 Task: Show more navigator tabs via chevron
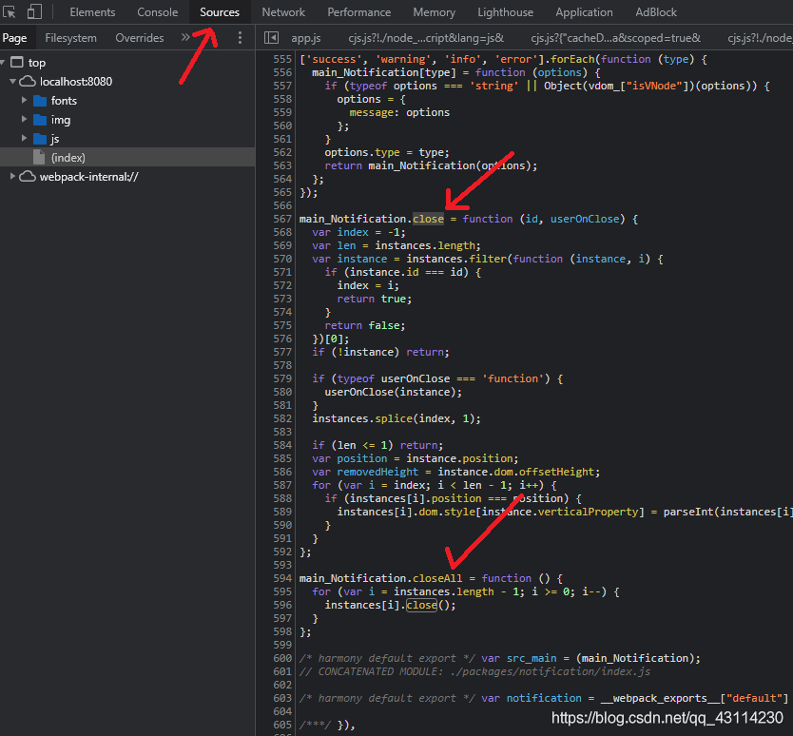(184, 38)
